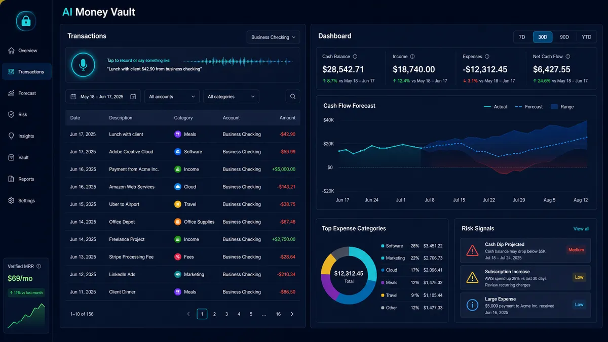This screenshot has width=608, height=342.
Task: Click the info icon next to Expenses
Action: click(x=487, y=57)
